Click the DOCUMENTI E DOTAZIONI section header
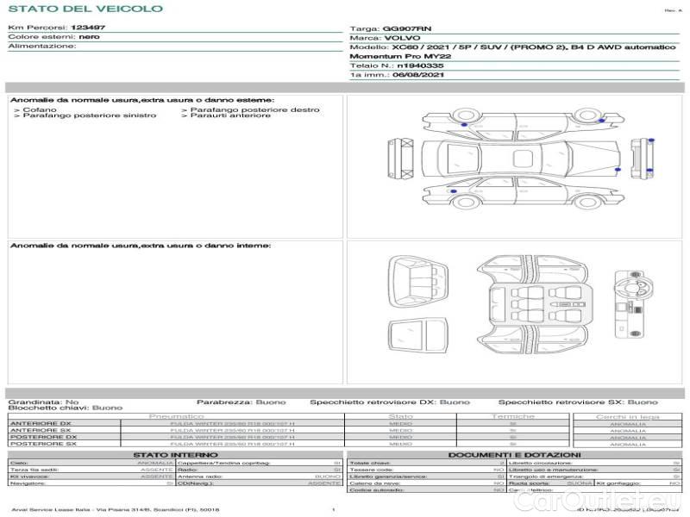The width and height of the screenshot is (690, 517). point(514,454)
